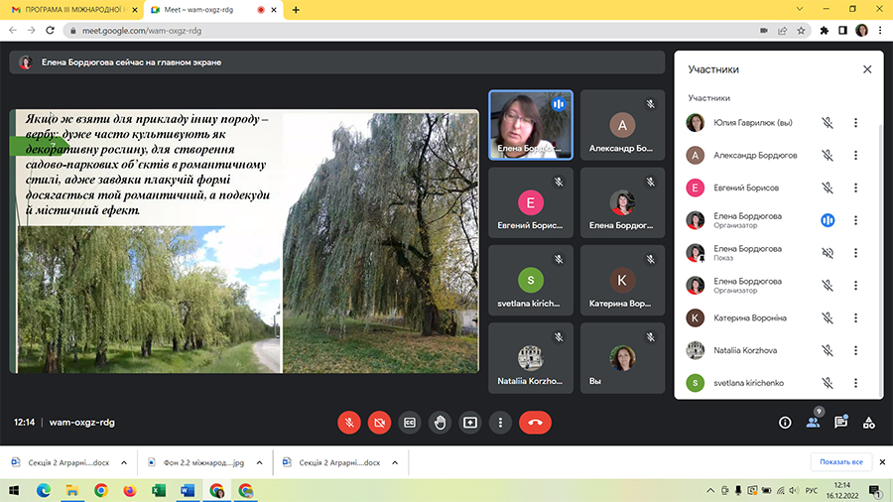Expand the Фон 2.2 jpg download menu
This screenshot has width=893, height=502.
(x=260, y=462)
